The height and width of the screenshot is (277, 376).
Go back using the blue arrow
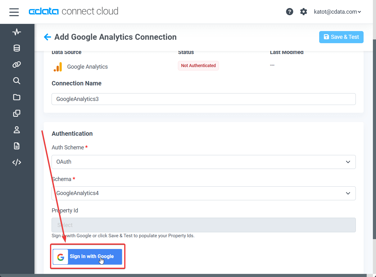[47, 37]
